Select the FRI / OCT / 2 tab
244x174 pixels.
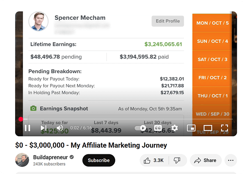[x=212, y=78]
